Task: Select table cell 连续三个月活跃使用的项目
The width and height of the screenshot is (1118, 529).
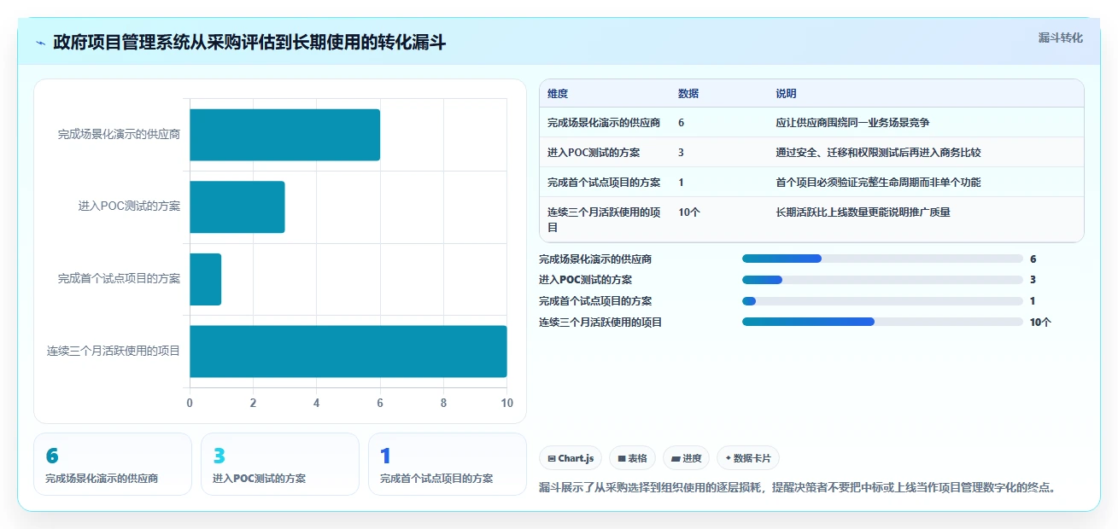Action: coord(604,220)
